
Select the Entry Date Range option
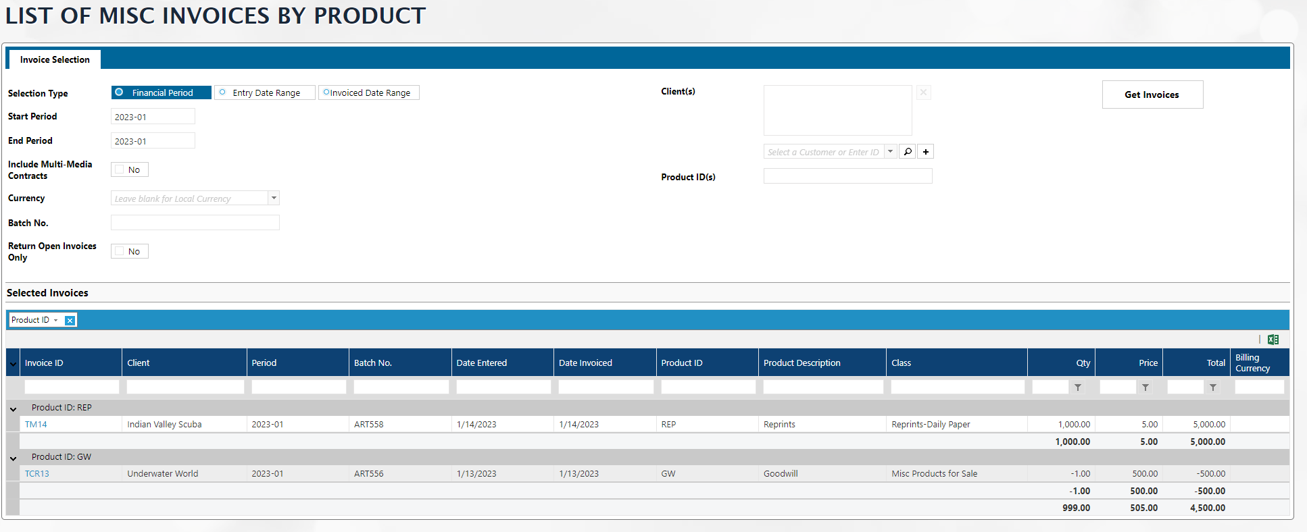[223, 92]
